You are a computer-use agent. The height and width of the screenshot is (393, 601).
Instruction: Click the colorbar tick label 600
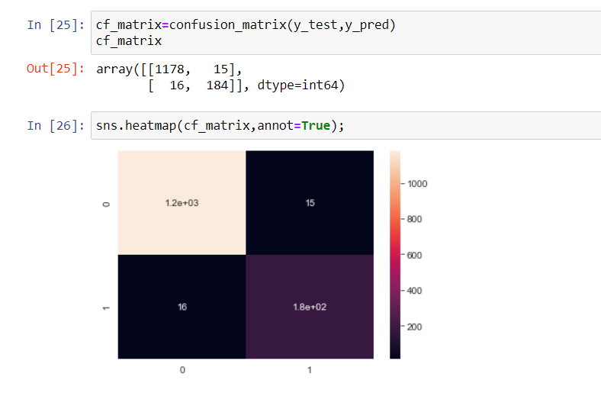tap(414, 255)
